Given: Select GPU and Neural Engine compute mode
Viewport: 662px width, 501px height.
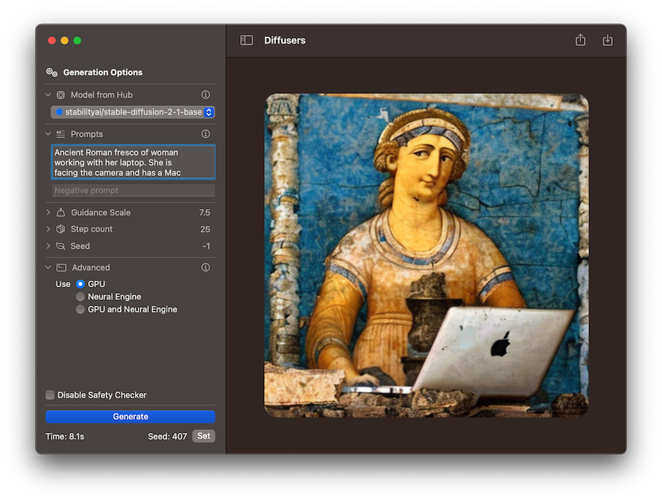Looking at the screenshot, I should click(80, 309).
